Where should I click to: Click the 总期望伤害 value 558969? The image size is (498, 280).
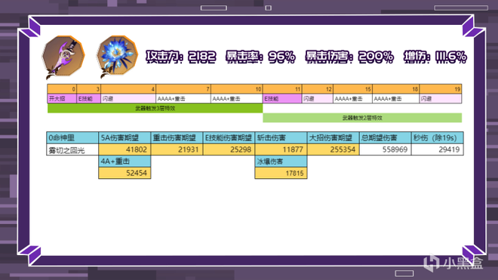[386, 149]
